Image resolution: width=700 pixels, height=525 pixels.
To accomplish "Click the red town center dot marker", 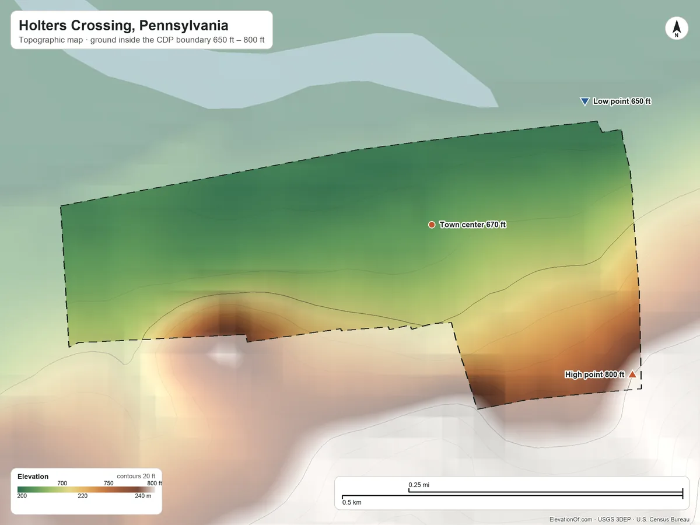I will click(432, 225).
